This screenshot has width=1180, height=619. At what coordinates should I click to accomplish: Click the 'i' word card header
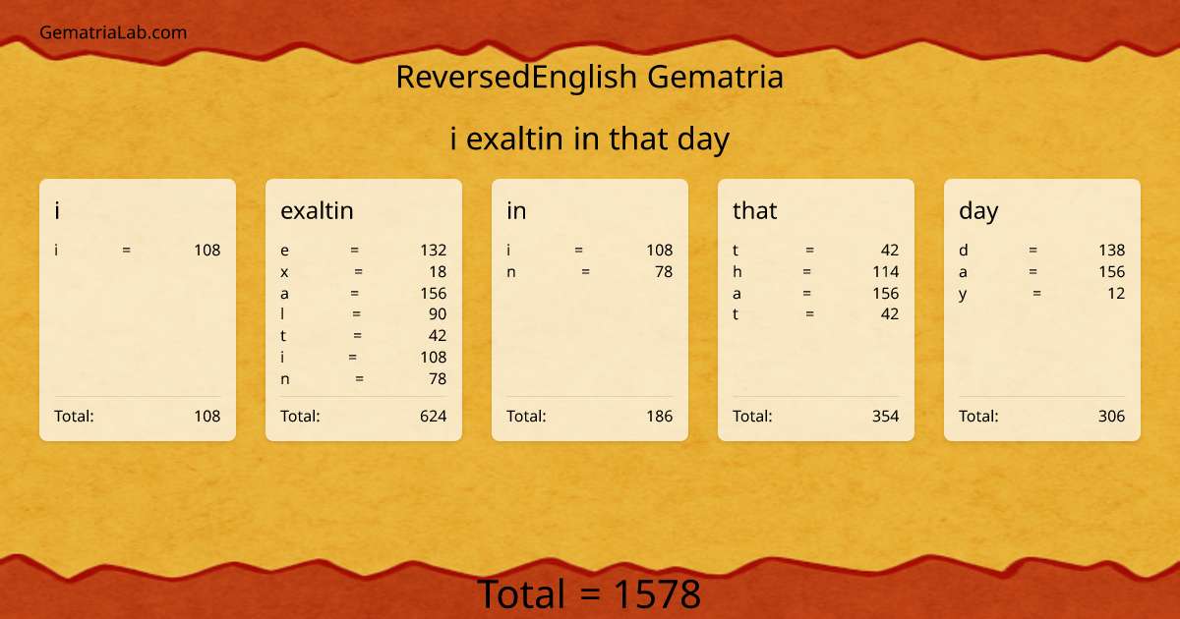point(58,210)
